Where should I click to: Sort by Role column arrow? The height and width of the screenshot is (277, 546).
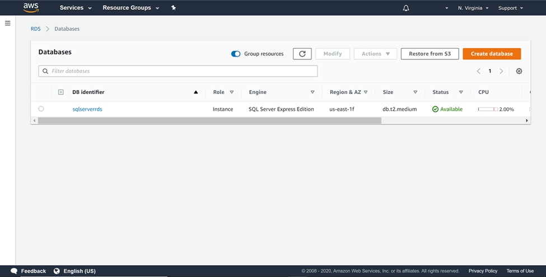tap(232, 92)
